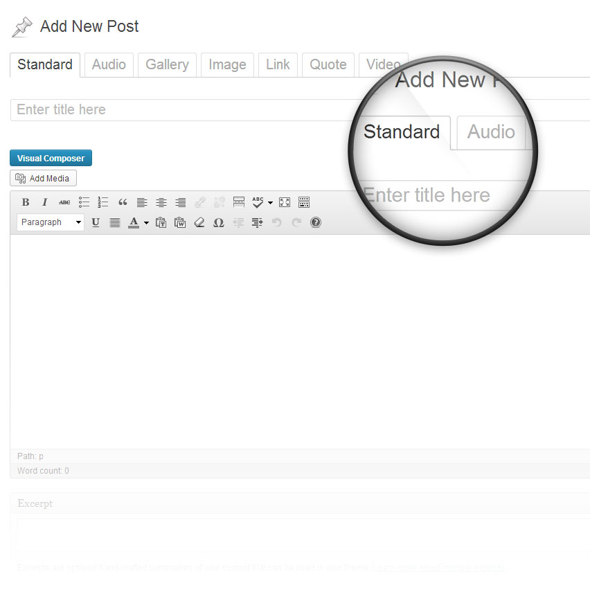The height and width of the screenshot is (590, 590).
Task: Toggle the kitchen sink toolbar row
Action: (304, 202)
